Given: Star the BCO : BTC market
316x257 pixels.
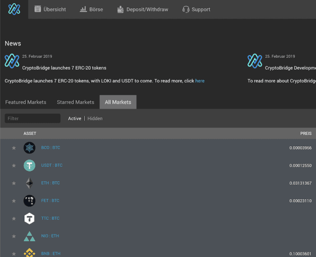Looking at the screenshot, I should pyautogui.click(x=14, y=148).
